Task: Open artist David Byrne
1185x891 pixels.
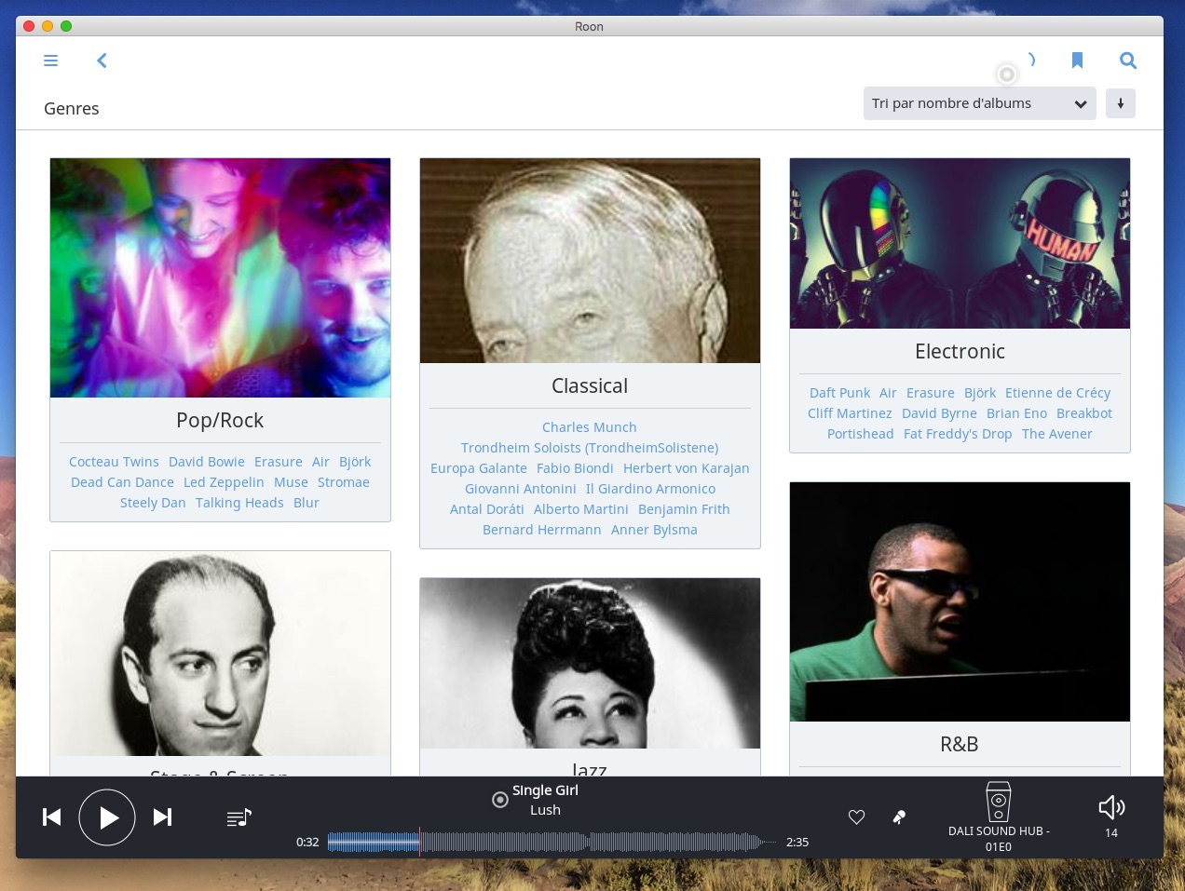Action: (939, 413)
